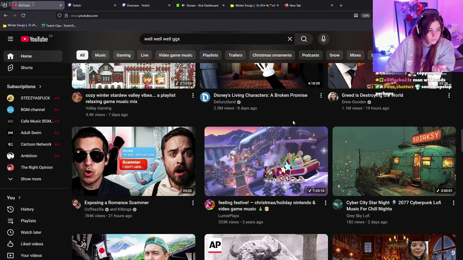Screen dimensions: 463x260
Task: Expand the Subscriptions section header
Action: [24, 87]
